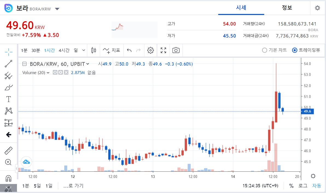The width and height of the screenshot is (326, 193).
Task: Select the ruler measure tool
Action: click(8, 151)
